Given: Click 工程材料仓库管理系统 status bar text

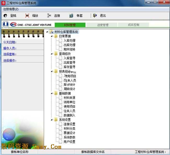Looking at the screenshot, I should tap(149, 152).
